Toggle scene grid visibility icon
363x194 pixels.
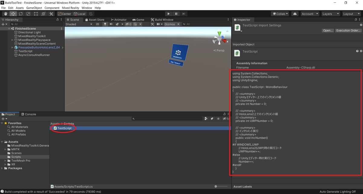pyautogui.click(x=136, y=24)
